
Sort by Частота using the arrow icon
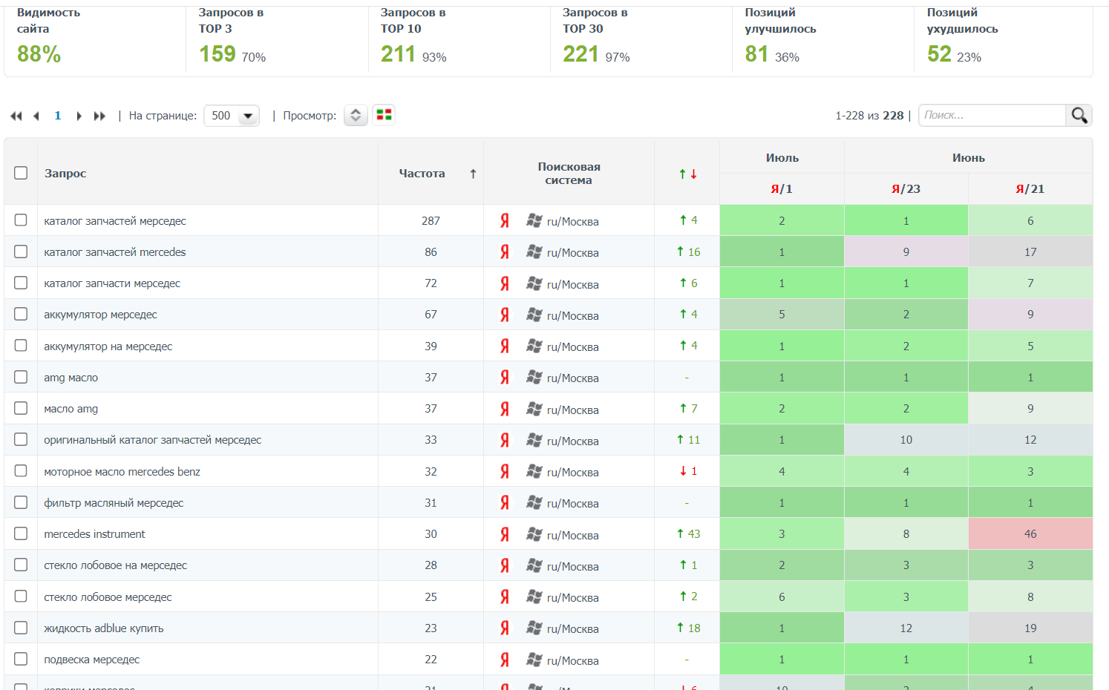pos(473,174)
